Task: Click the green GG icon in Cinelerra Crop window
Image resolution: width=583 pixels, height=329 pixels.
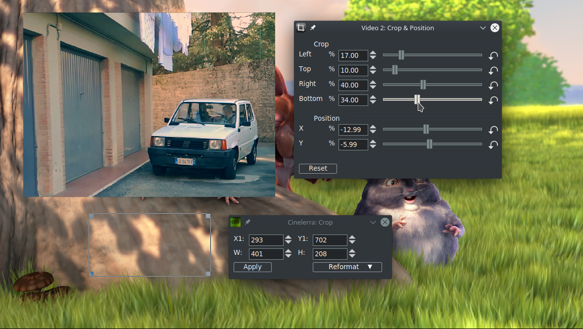Action: (236, 222)
